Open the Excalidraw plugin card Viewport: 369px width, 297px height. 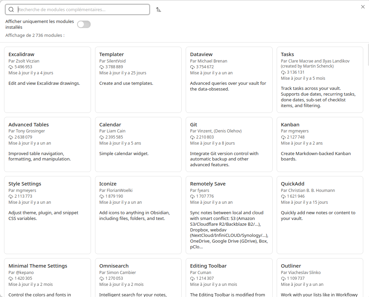pyautogui.click(x=47, y=80)
